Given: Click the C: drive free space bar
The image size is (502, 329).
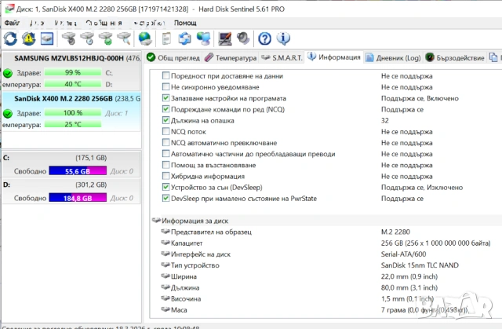Looking at the screenshot, I should 77,170.
